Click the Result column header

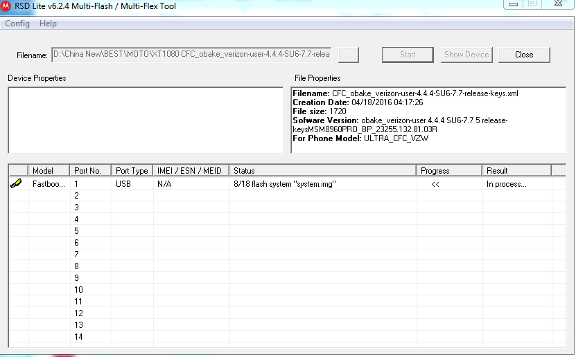coord(516,170)
